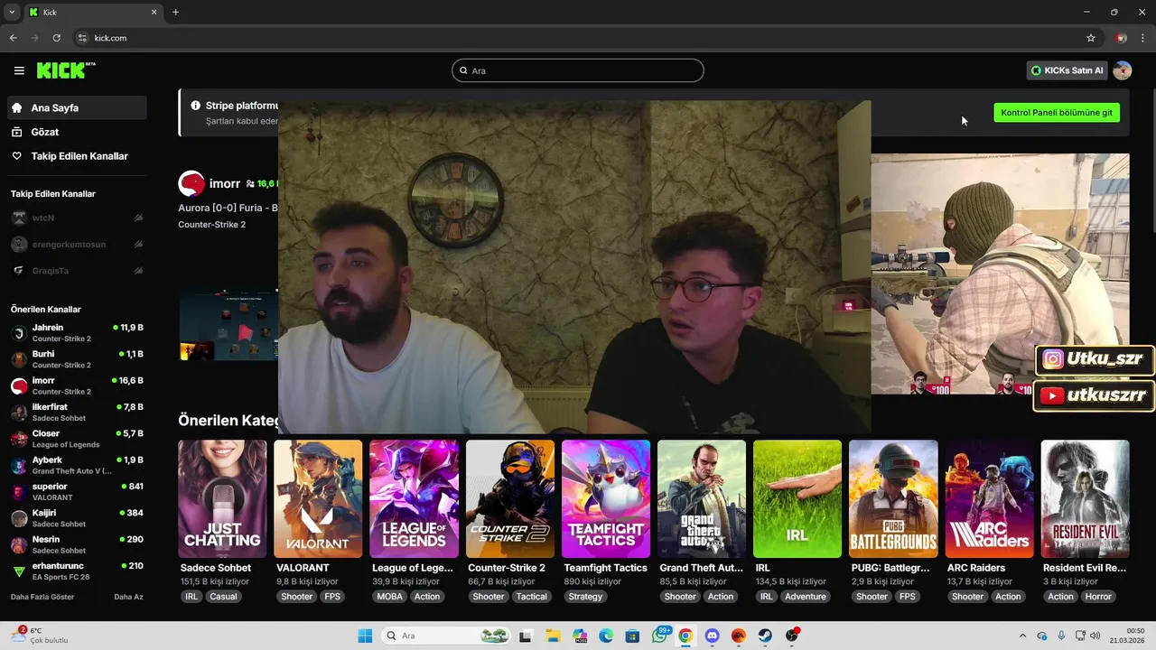This screenshot has height=650, width=1156.
Task: Open Microsoft Store from taskbar
Action: [632, 636]
